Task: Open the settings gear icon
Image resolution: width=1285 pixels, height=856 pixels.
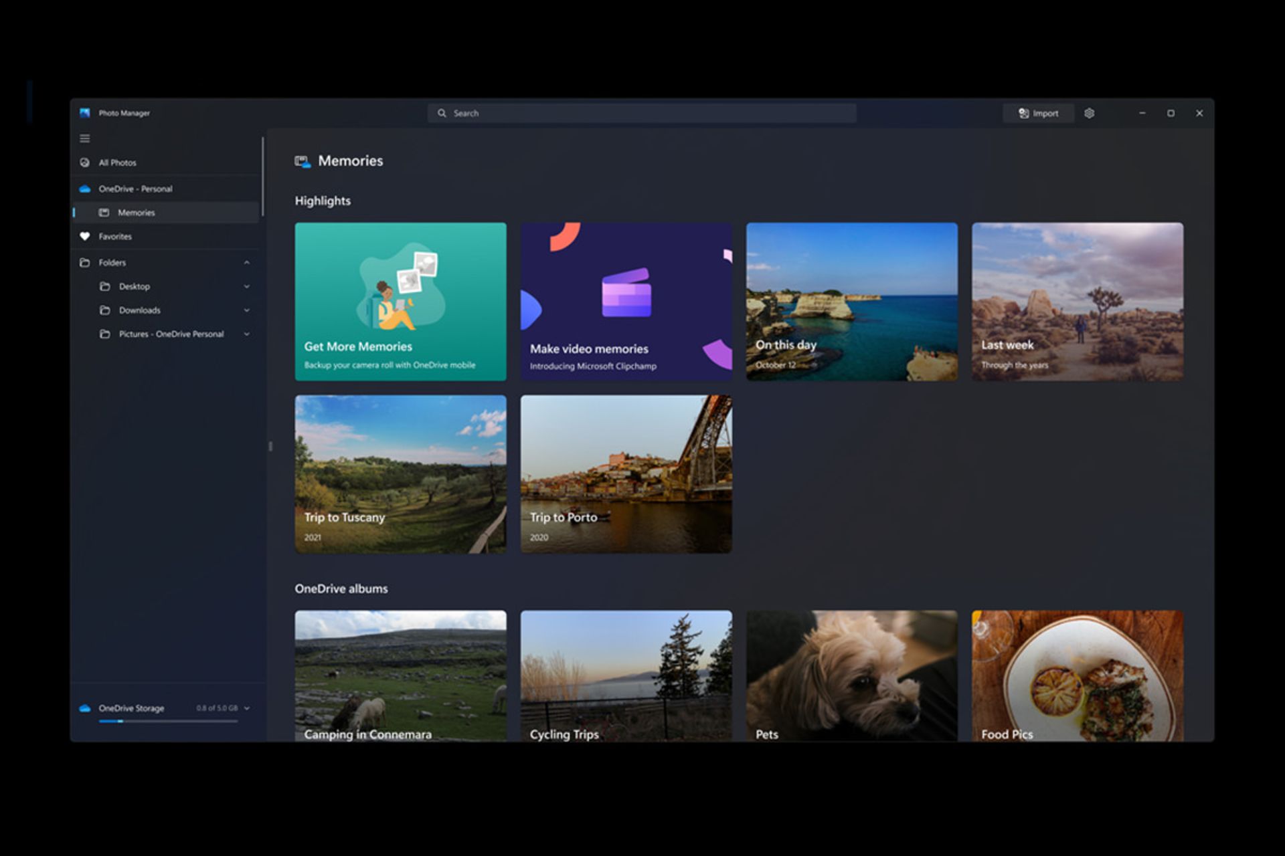Action: point(1089,113)
